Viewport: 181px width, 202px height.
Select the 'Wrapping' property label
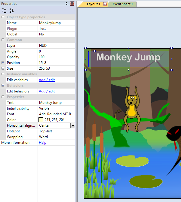[15, 137]
